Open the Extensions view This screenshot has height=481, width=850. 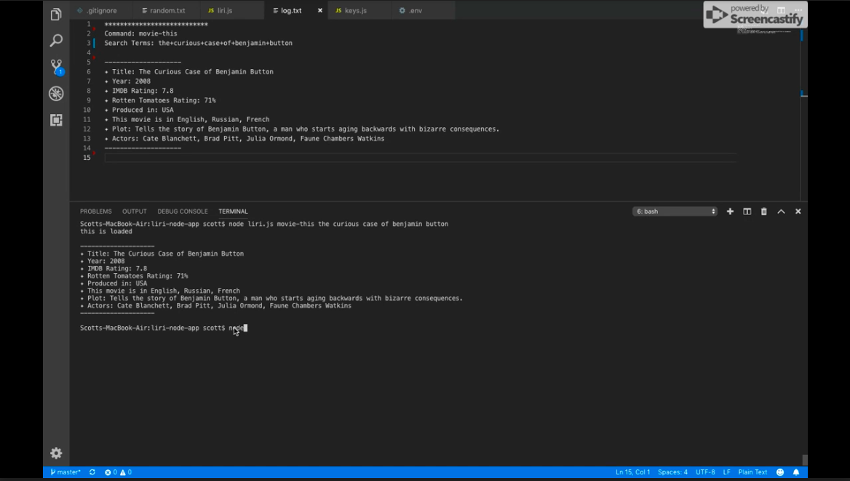coord(56,120)
